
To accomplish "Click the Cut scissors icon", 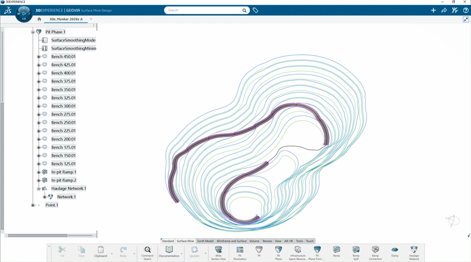I will [x=62, y=250].
